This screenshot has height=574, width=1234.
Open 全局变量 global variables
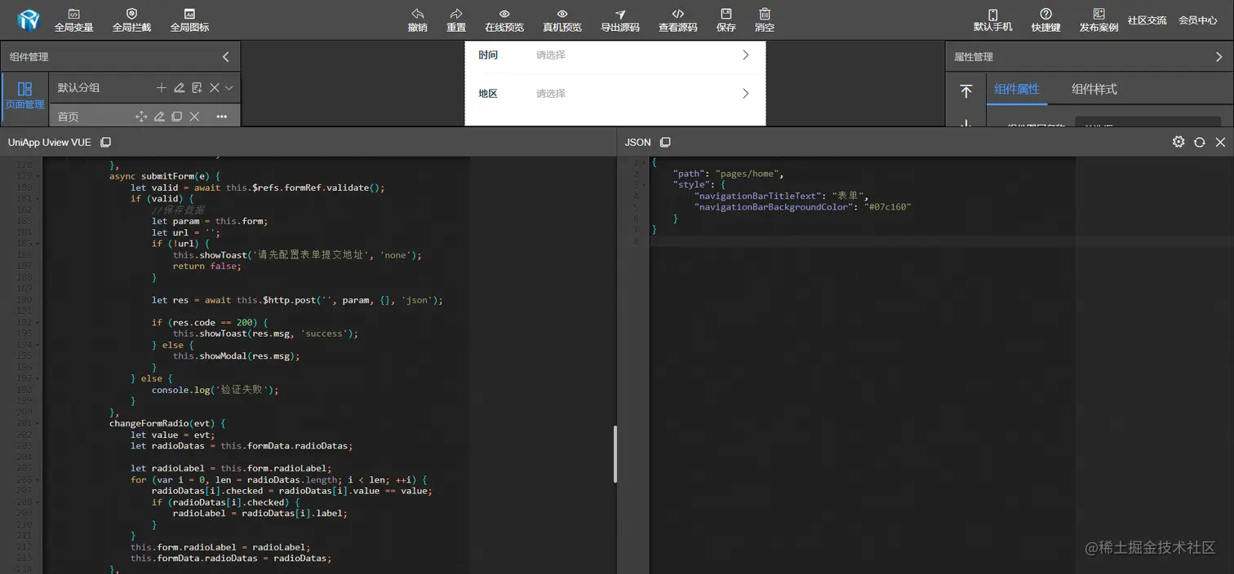click(73, 20)
